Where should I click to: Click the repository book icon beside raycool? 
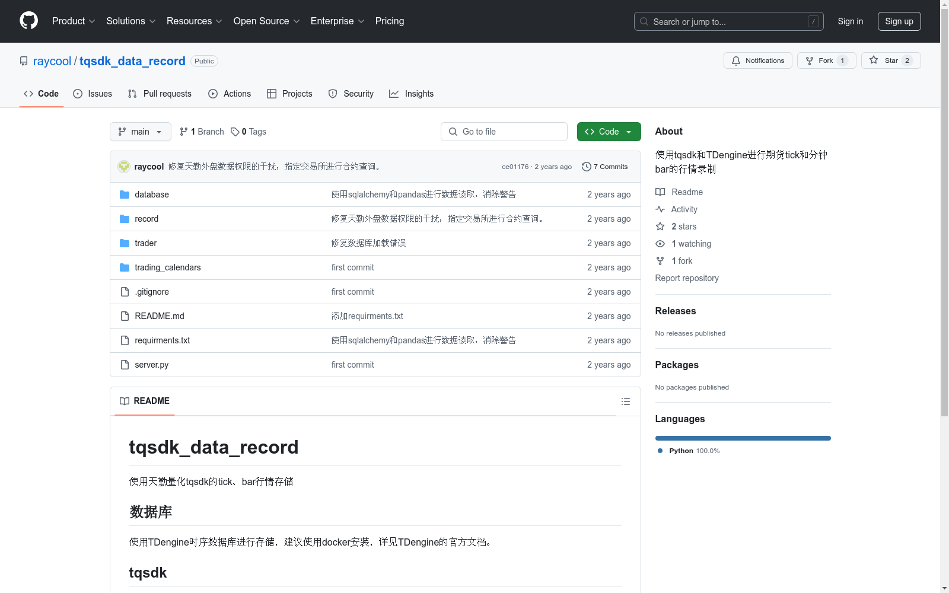[24, 61]
